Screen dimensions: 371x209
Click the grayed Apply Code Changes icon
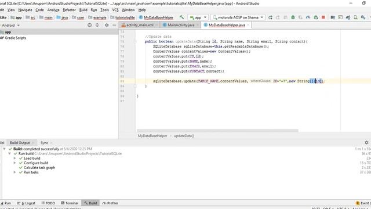(285, 17)
